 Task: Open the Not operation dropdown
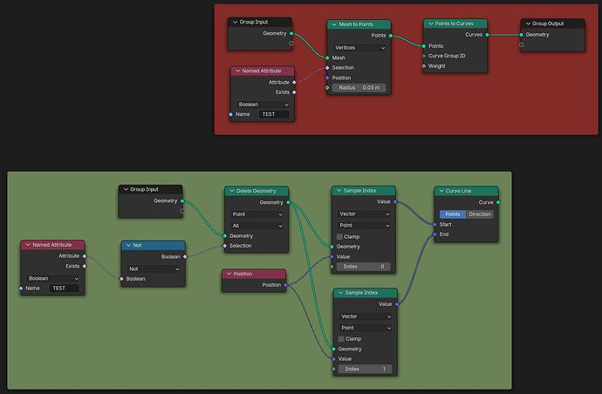[154, 269]
